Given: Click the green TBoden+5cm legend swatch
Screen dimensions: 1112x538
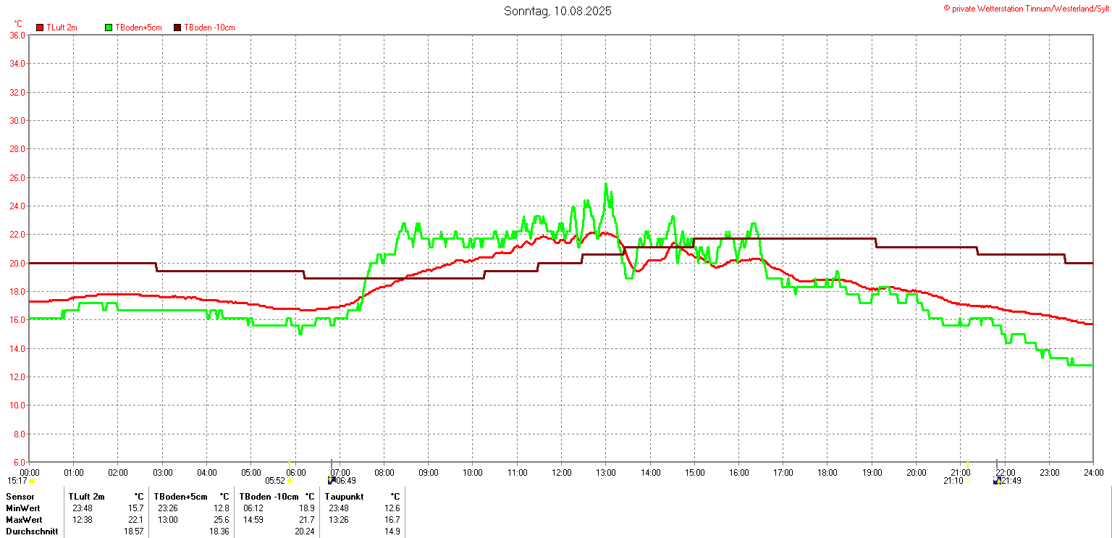Looking at the screenshot, I should 109,28.
